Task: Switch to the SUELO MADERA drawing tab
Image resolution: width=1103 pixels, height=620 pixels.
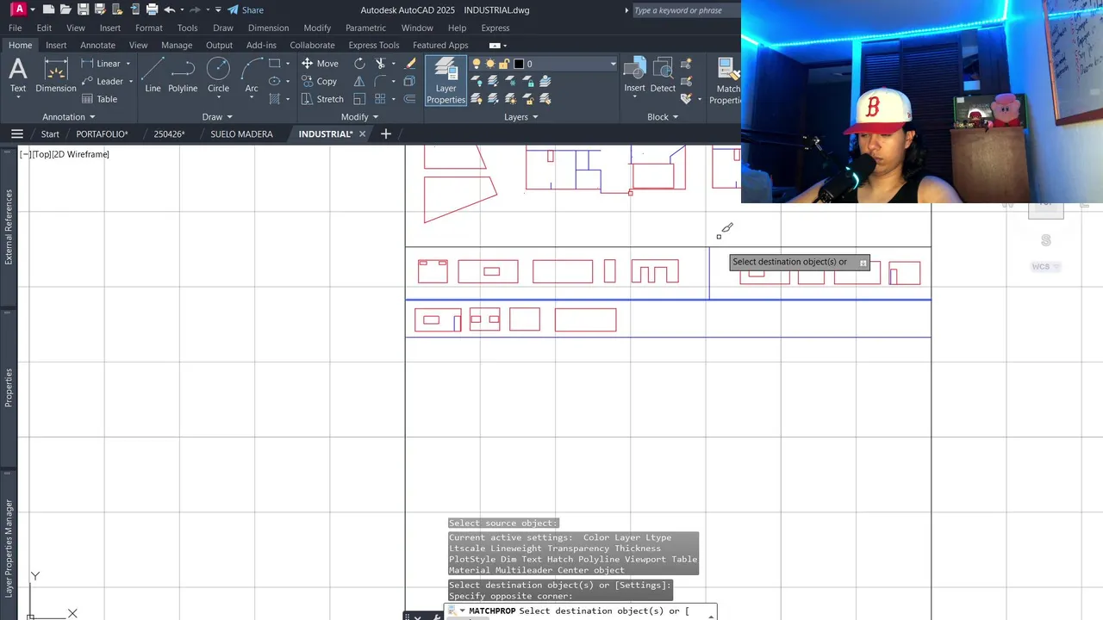Action: pos(241,134)
